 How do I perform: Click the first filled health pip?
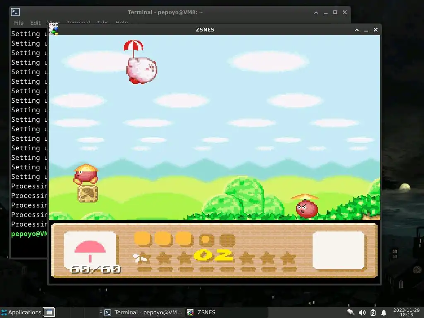coord(142,239)
